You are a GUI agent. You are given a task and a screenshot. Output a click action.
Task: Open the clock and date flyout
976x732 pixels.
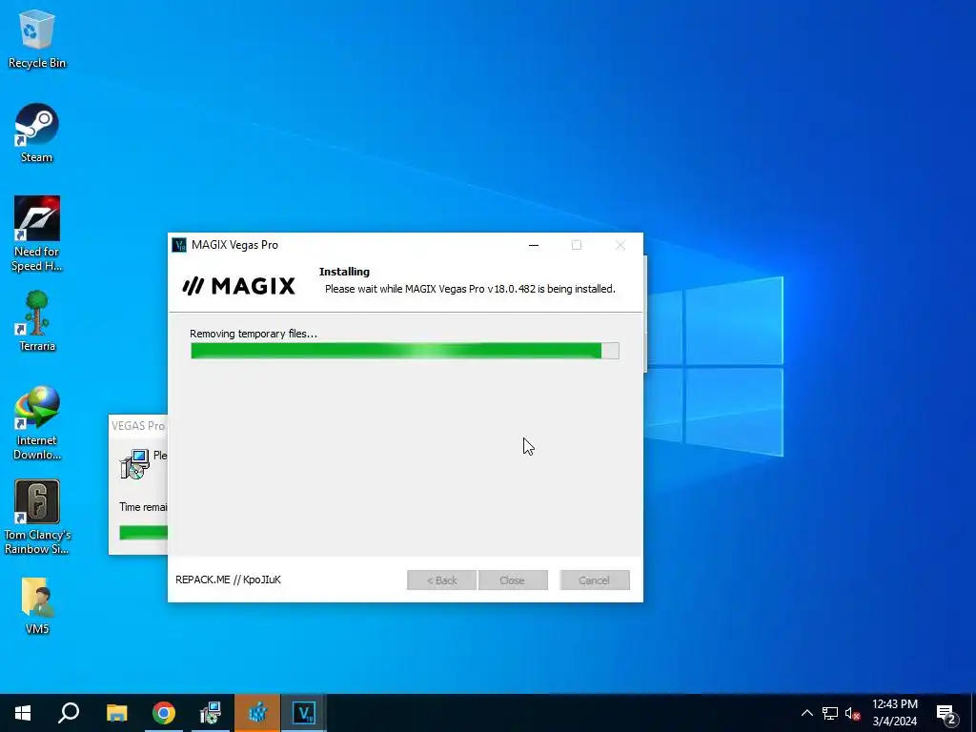[894, 713]
